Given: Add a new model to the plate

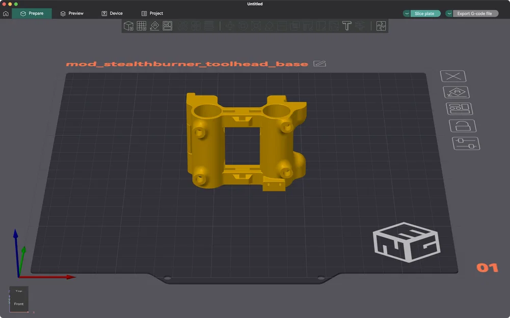Looking at the screenshot, I should click(x=127, y=25).
